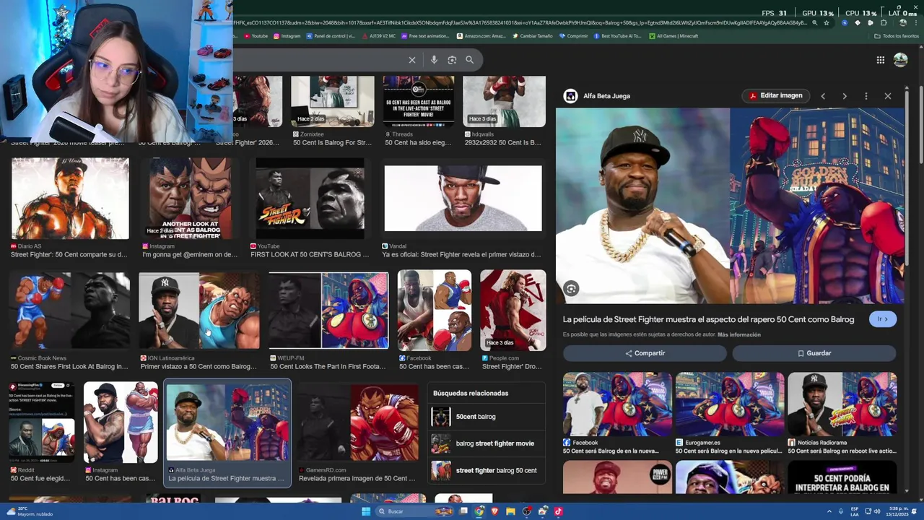
Task: Click Editar imagen button
Action: coord(775,95)
